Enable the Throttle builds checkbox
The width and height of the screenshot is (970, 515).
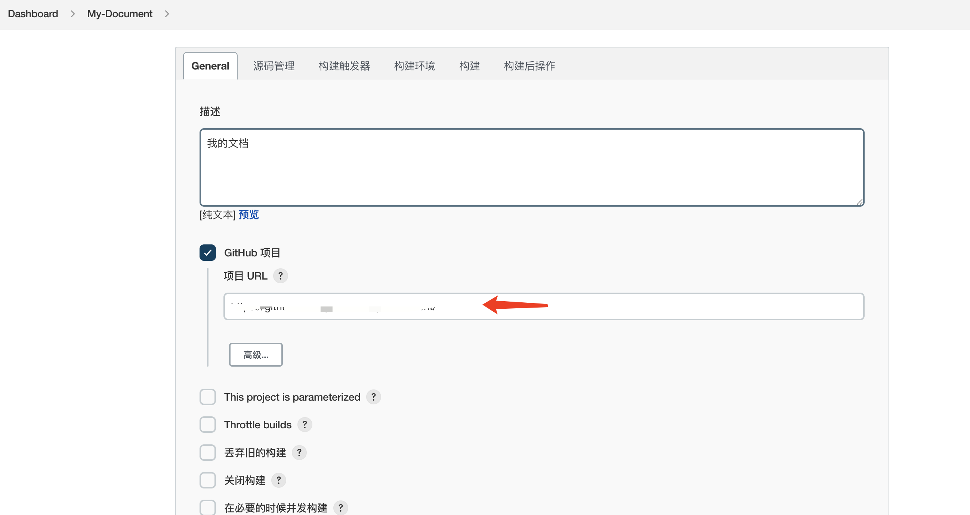coord(207,425)
